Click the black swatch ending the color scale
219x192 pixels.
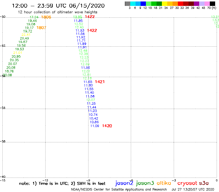tap(212, 4)
